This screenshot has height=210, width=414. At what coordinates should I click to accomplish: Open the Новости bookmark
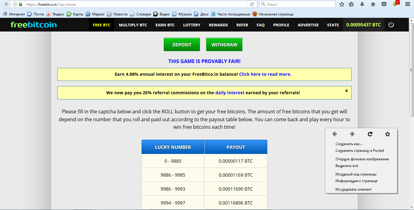point(117,14)
